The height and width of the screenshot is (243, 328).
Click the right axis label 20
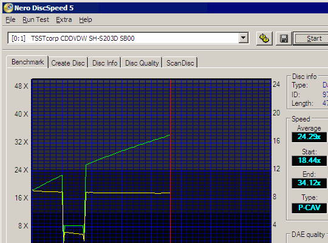click(x=276, y=113)
